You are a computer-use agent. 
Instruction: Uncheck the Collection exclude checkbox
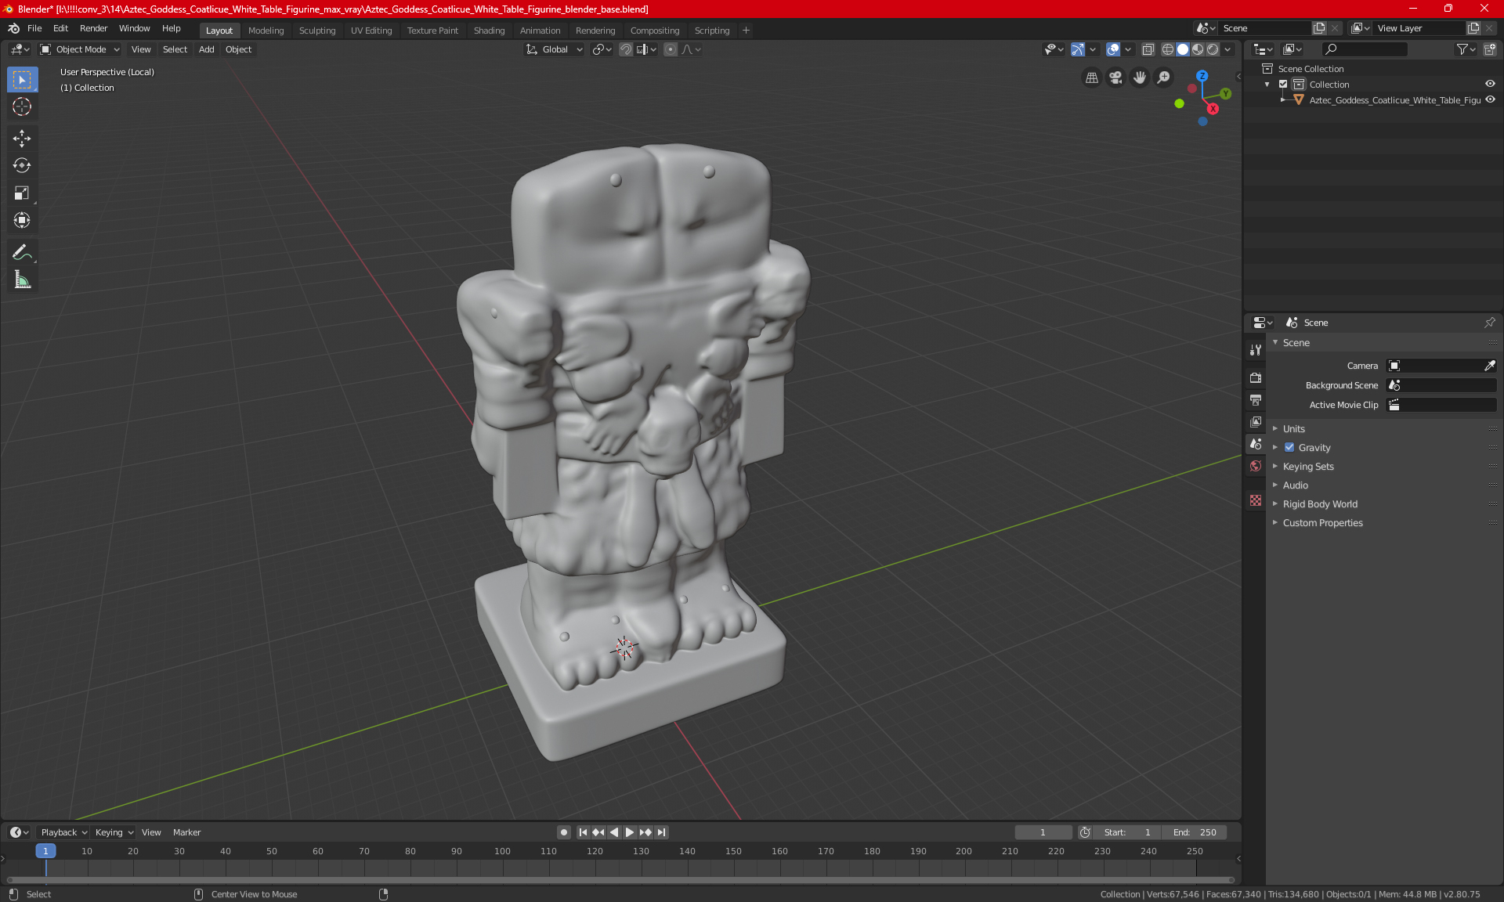coord(1283,85)
